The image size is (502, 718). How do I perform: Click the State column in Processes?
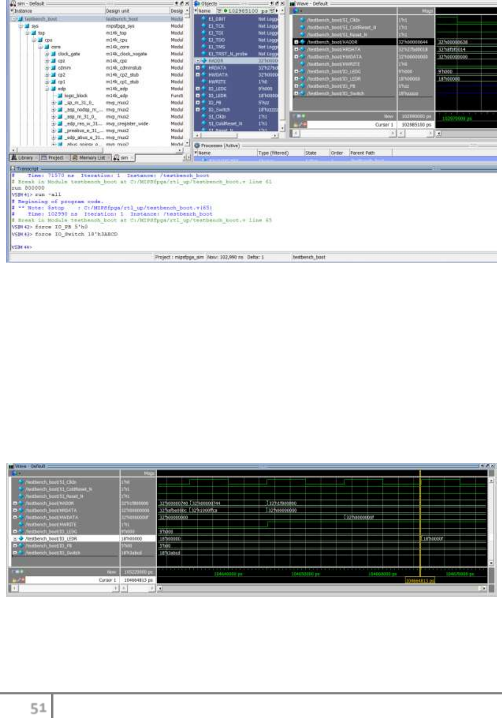pos(317,153)
